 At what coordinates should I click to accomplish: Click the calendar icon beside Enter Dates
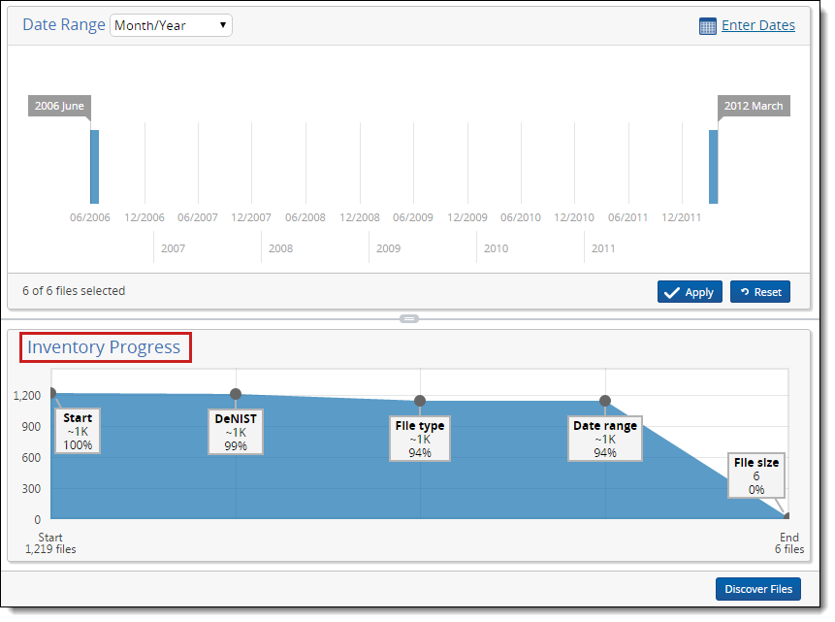707,26
